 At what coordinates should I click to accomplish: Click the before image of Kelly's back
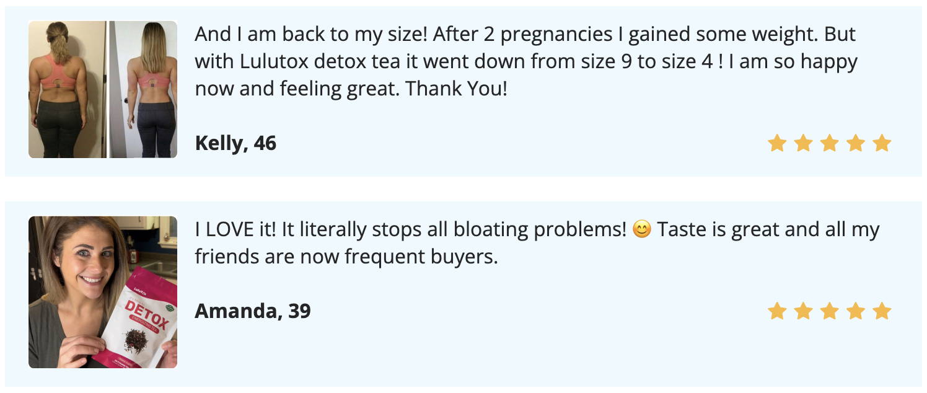[x=67, y=89]
